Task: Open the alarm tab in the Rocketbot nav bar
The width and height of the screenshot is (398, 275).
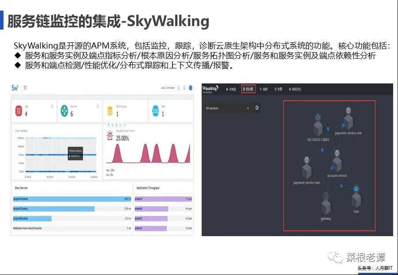Action: (x=279, y=89)
